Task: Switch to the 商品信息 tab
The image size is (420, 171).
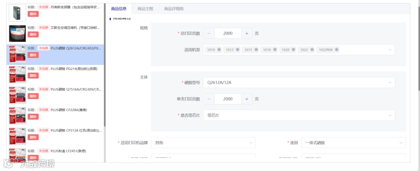Action: (x=119, y=9)
